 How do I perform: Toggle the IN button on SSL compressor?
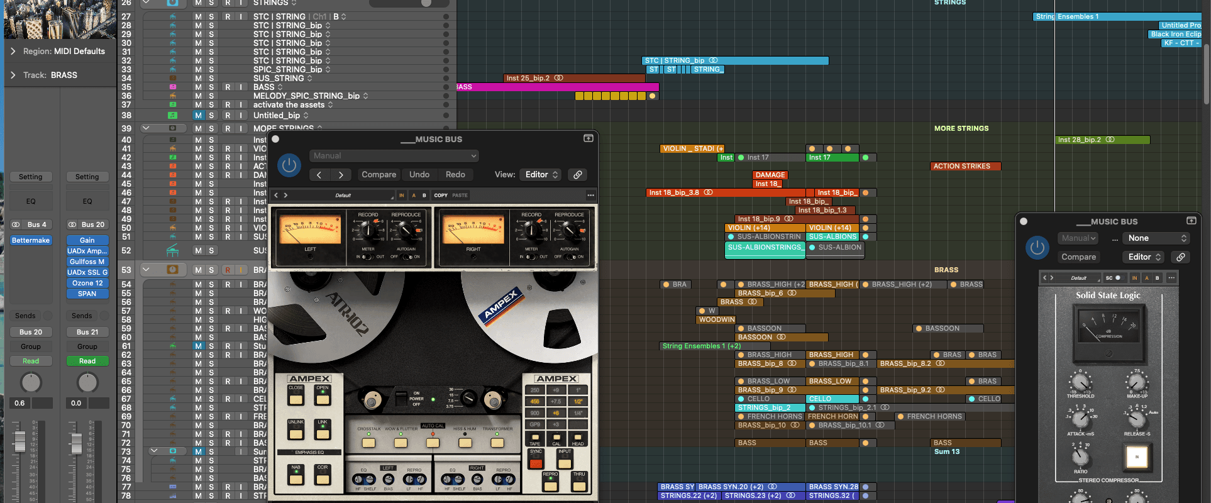1137,457
